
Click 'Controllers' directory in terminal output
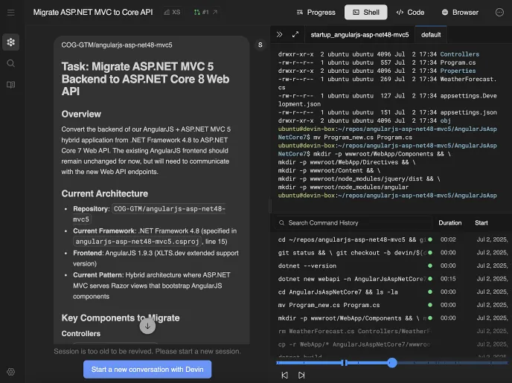point(459,54)
